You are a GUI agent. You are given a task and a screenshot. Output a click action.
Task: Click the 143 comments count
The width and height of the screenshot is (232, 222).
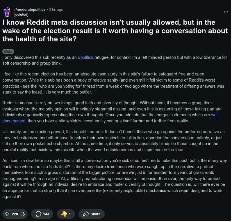pyautogui.click(x=46, y=214)
